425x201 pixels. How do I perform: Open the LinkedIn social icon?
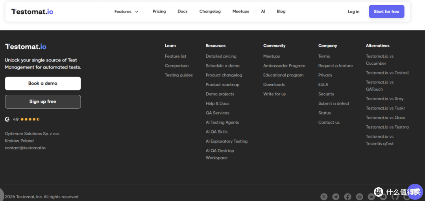(371, 197)
